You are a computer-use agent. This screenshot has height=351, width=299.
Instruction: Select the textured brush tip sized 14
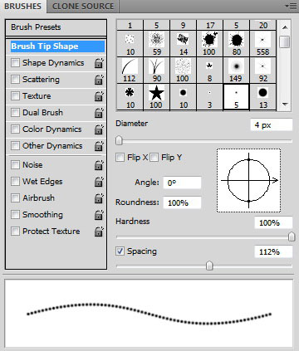(x=183, y=44)
